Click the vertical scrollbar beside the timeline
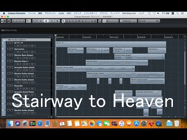 click(x=185, y=68)
